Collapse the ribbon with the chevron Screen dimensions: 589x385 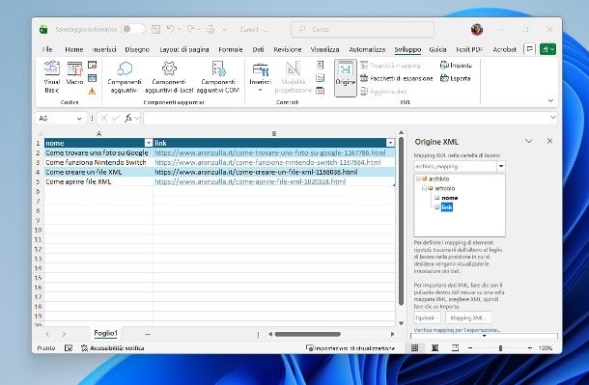click(x=550, y=100)
